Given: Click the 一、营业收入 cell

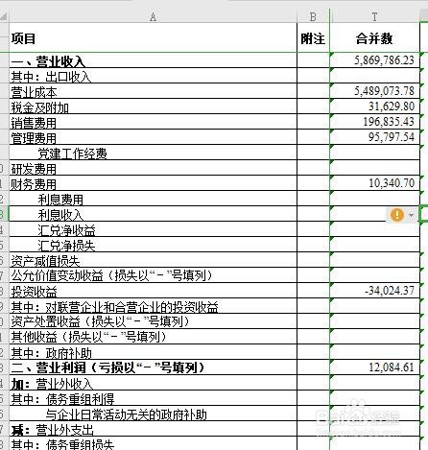Looking at the screenshot, I should (154, 60).
